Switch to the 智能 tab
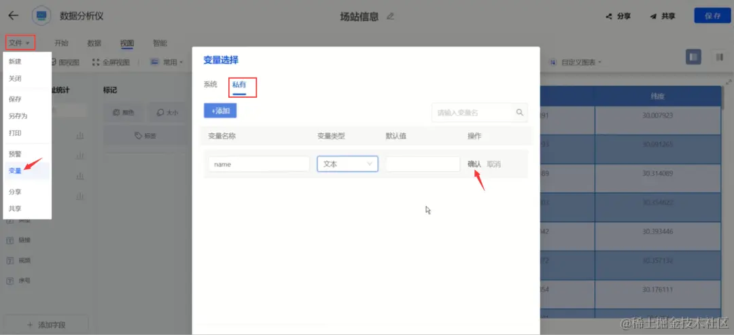 click(160, 43)
